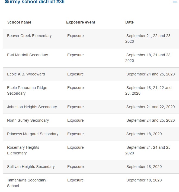Click Tamanawis Secondary School entry
The image size is (179, 192).
(x=27, y=183)
